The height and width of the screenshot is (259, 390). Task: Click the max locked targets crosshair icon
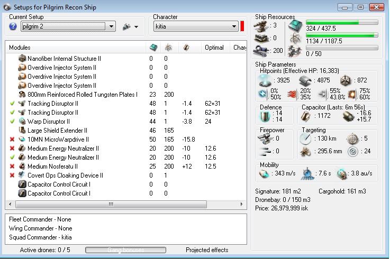352,139
